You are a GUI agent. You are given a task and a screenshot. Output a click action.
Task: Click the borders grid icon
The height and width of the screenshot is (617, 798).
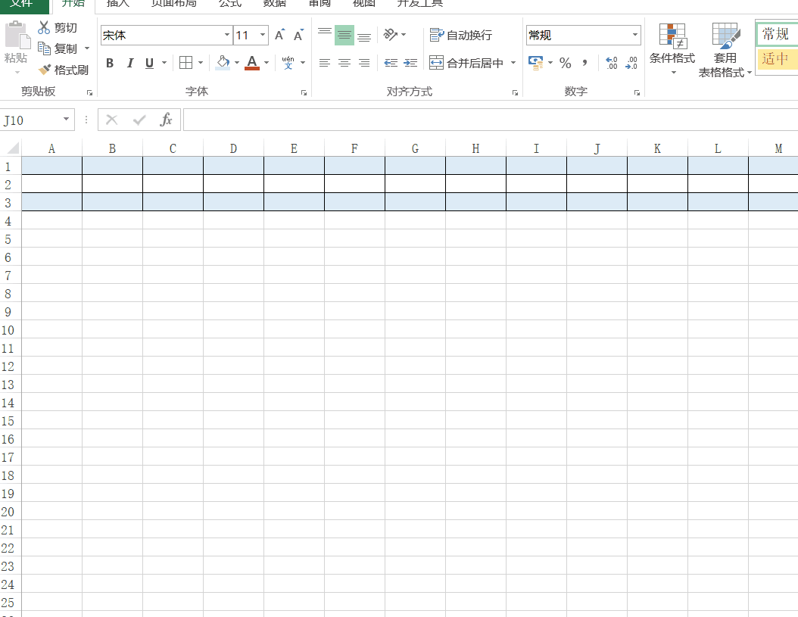point(185,63)
